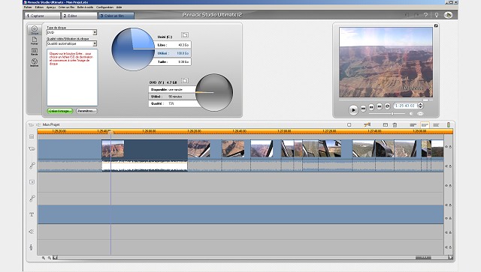Click the timecode stepper arrows in player
481x272 pixels.
pyautogui.click(x=421, y=106)
